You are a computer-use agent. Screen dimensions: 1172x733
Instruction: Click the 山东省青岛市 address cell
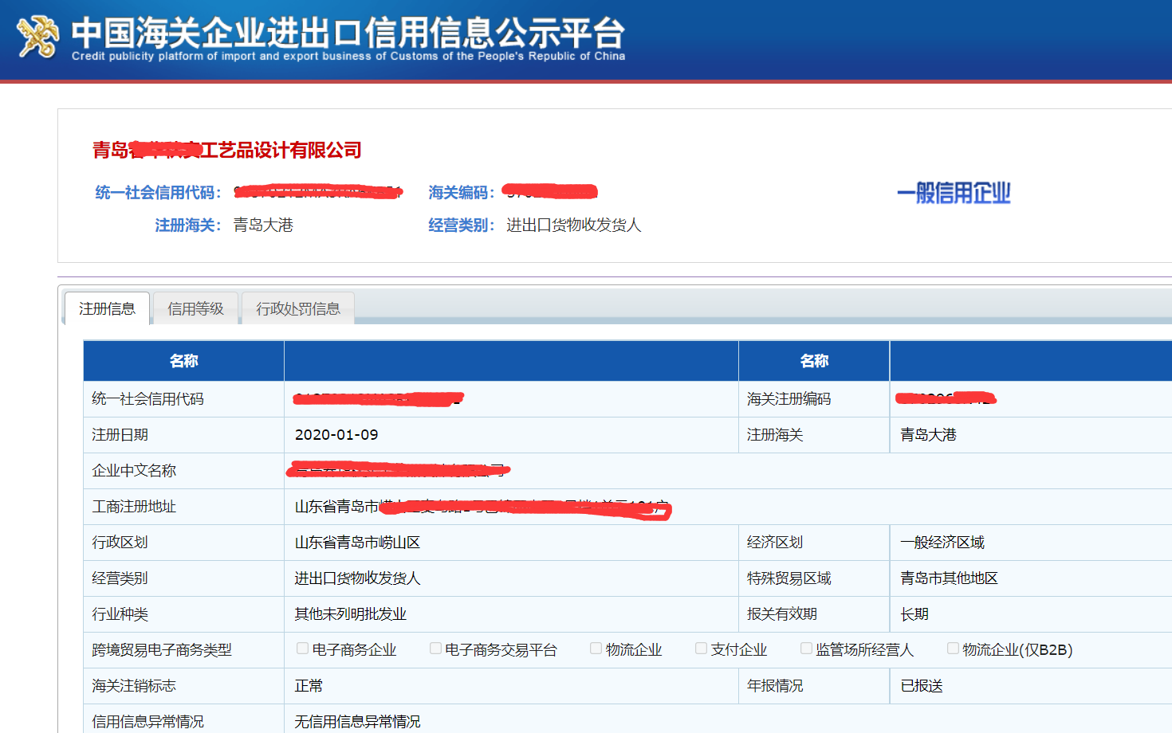click(x=482, y=507)
